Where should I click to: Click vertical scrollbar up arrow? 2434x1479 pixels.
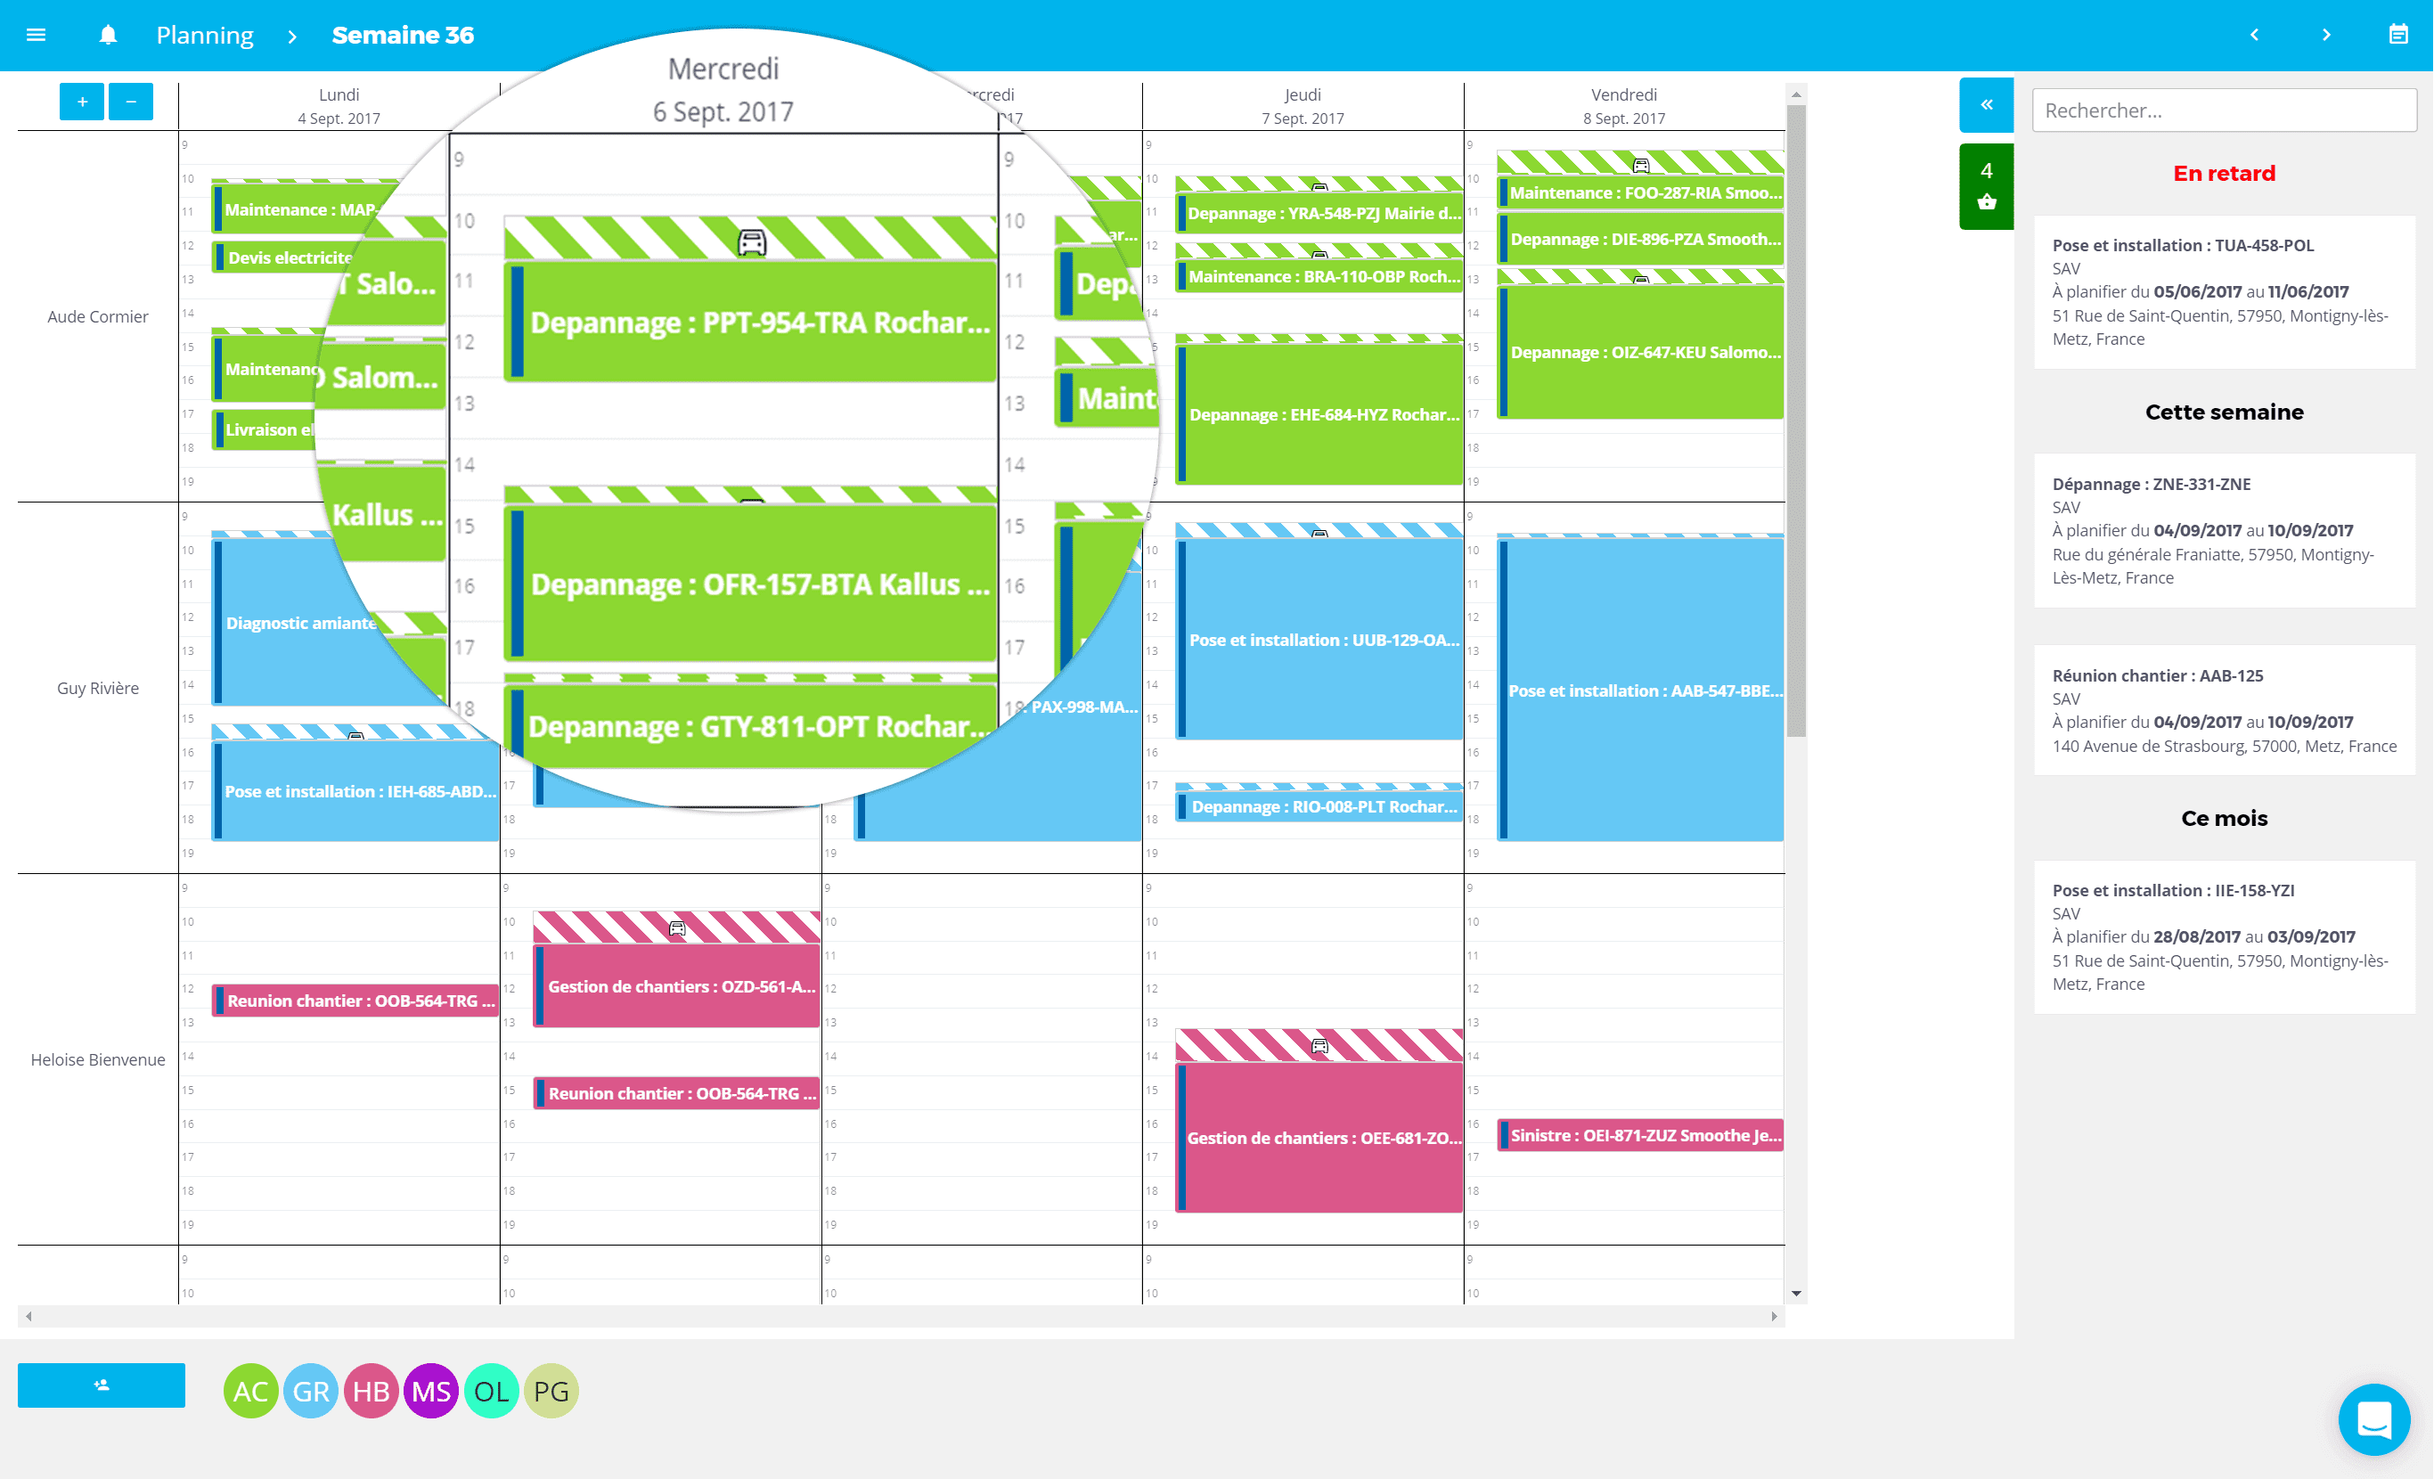(1796, 94)
